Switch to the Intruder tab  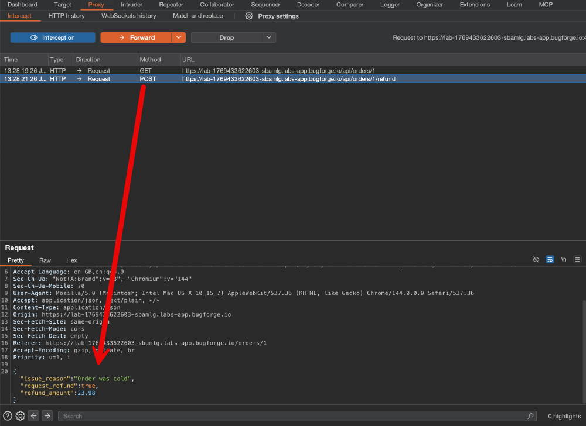(131, 5)
